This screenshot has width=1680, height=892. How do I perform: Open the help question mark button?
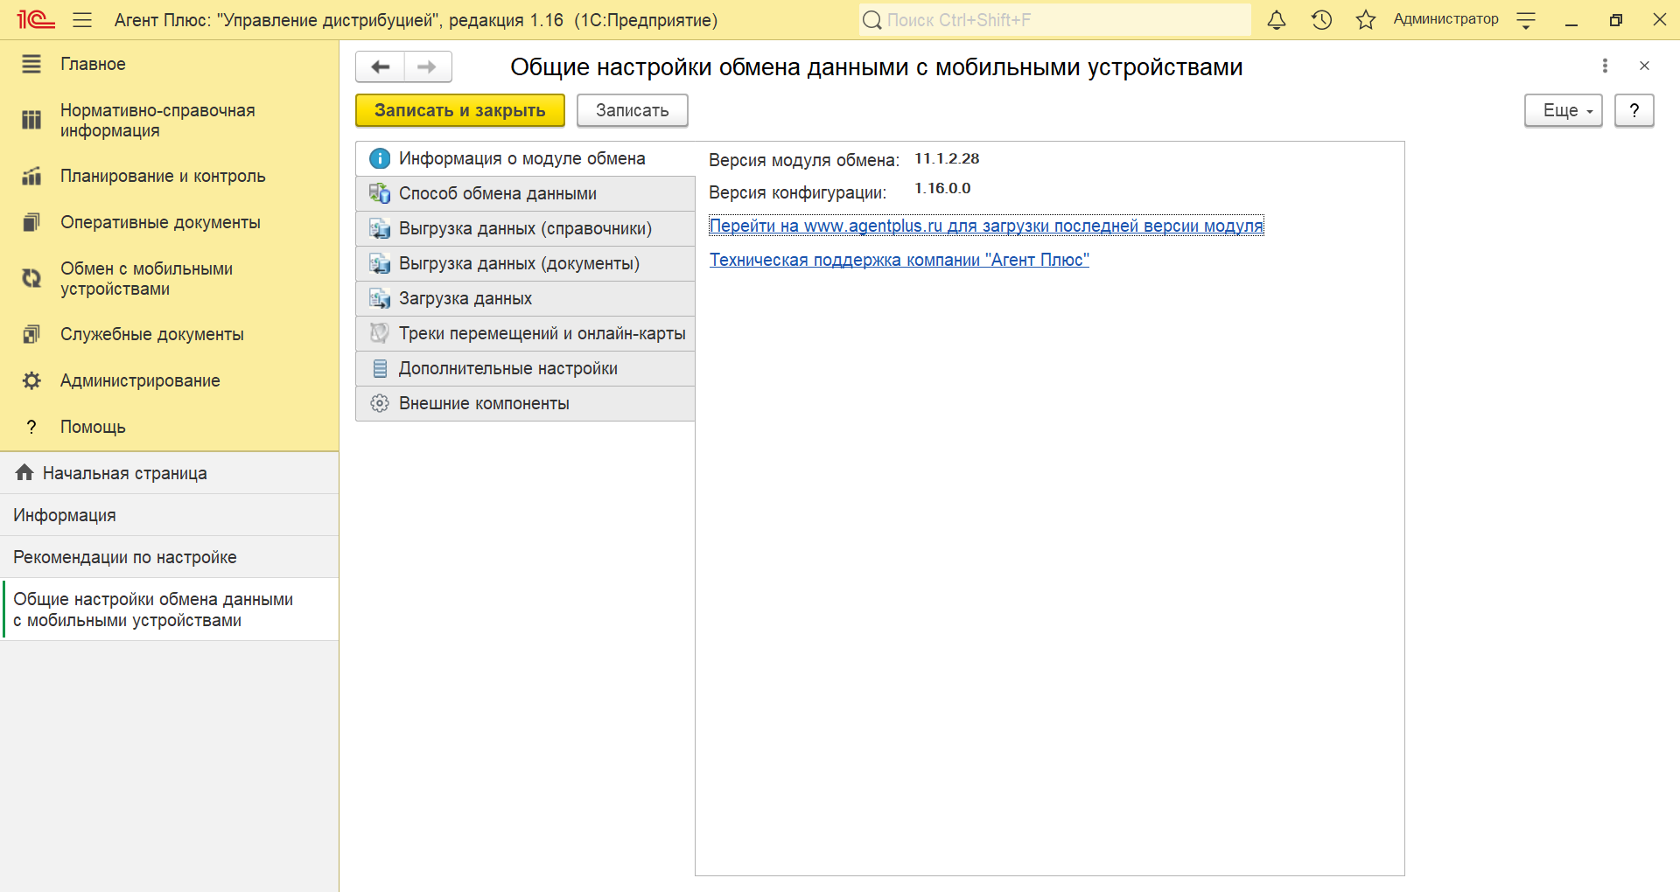pos(1634,110)
